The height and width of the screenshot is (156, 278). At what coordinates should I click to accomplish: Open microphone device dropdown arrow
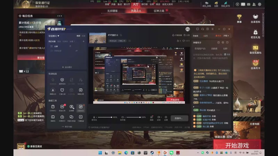tap(97, 118)
